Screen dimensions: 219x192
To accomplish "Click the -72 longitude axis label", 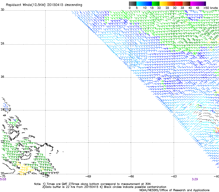I will 46,176.
